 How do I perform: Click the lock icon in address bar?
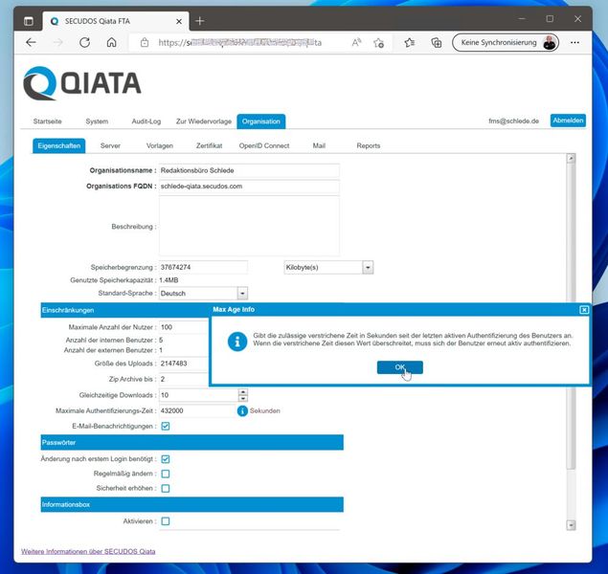[145, 43]
